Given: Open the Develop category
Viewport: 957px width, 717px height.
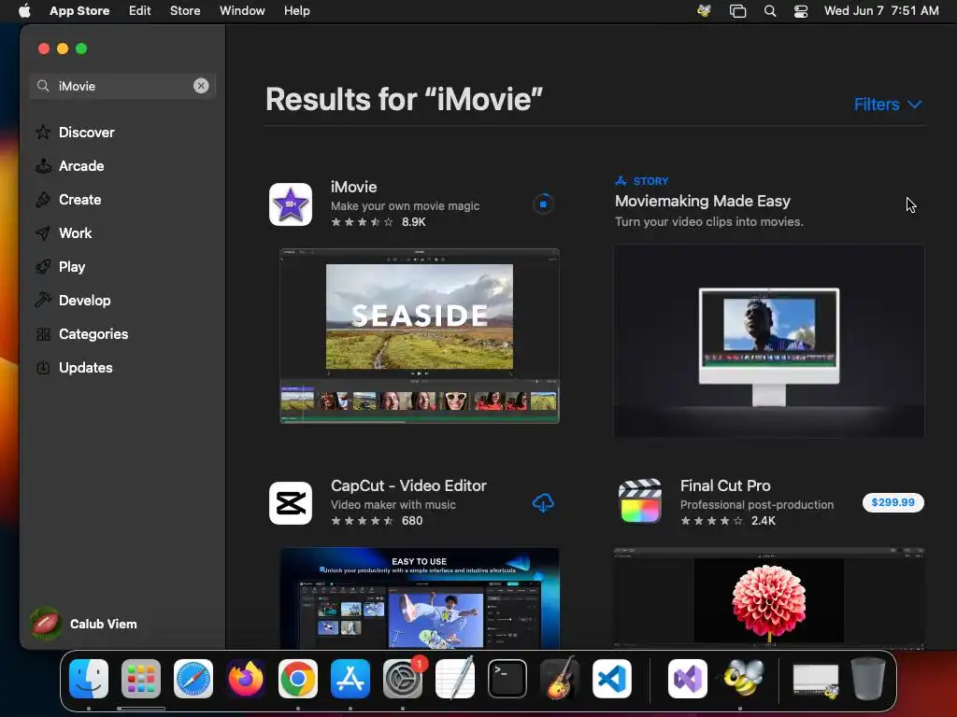Looking at the screenshot, I should point(84,300).
